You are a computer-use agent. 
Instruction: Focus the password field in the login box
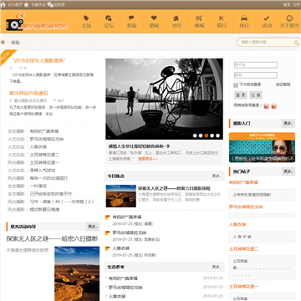pyautogui.click(x=256, y=75)
